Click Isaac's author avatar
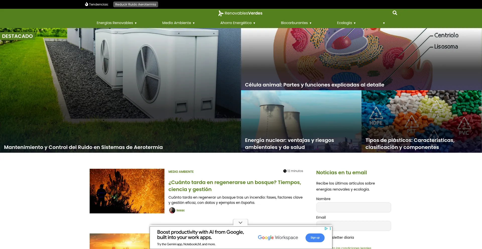 pyautogui.click(x=172, y=210)
